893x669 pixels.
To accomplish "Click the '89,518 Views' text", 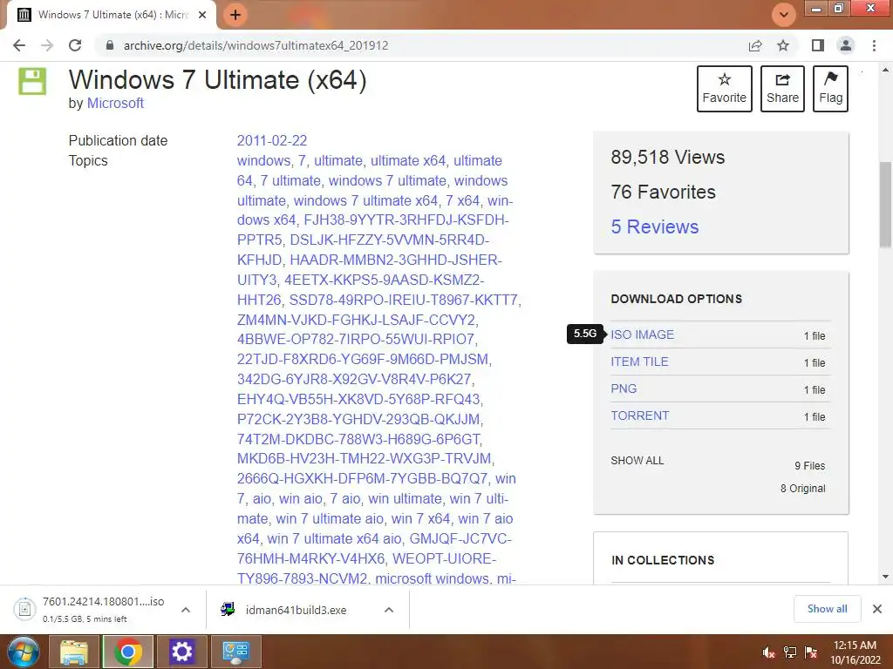I will click(x=667, y=157).
